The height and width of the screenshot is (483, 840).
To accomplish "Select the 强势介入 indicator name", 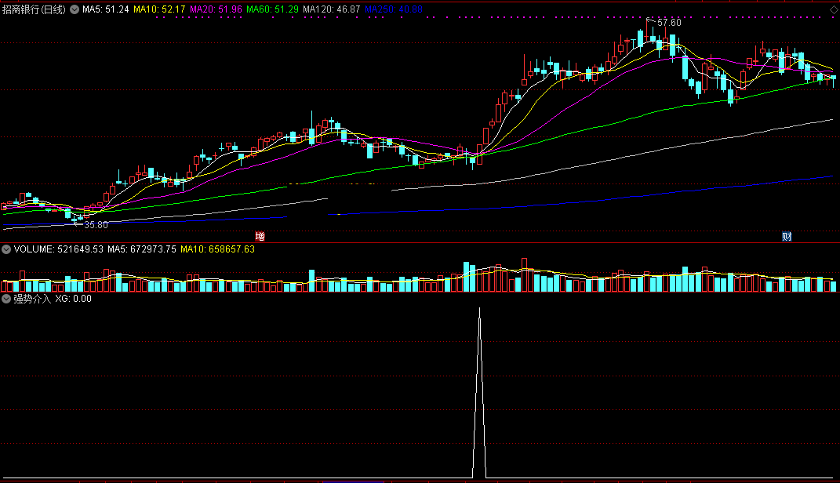I will pyautogui.click(x=31, y=299).
